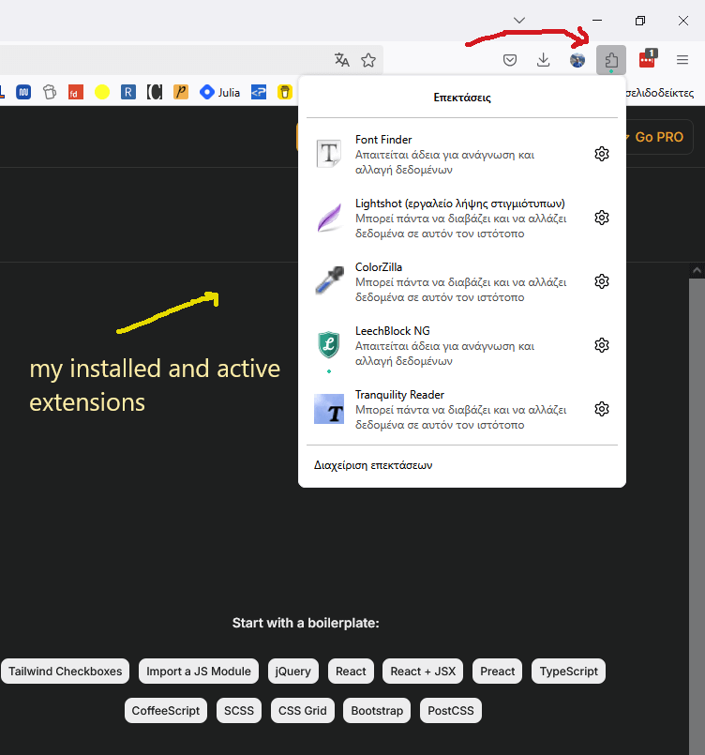Click the Go PRO button
The height and width of the screenshot is (755, 705).
(x=658, y=137)
